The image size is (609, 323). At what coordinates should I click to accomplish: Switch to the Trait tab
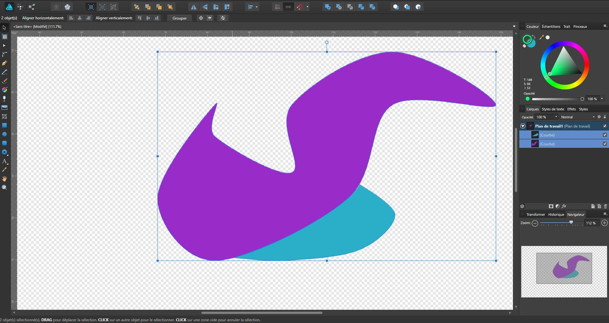(x=567, y=27)
